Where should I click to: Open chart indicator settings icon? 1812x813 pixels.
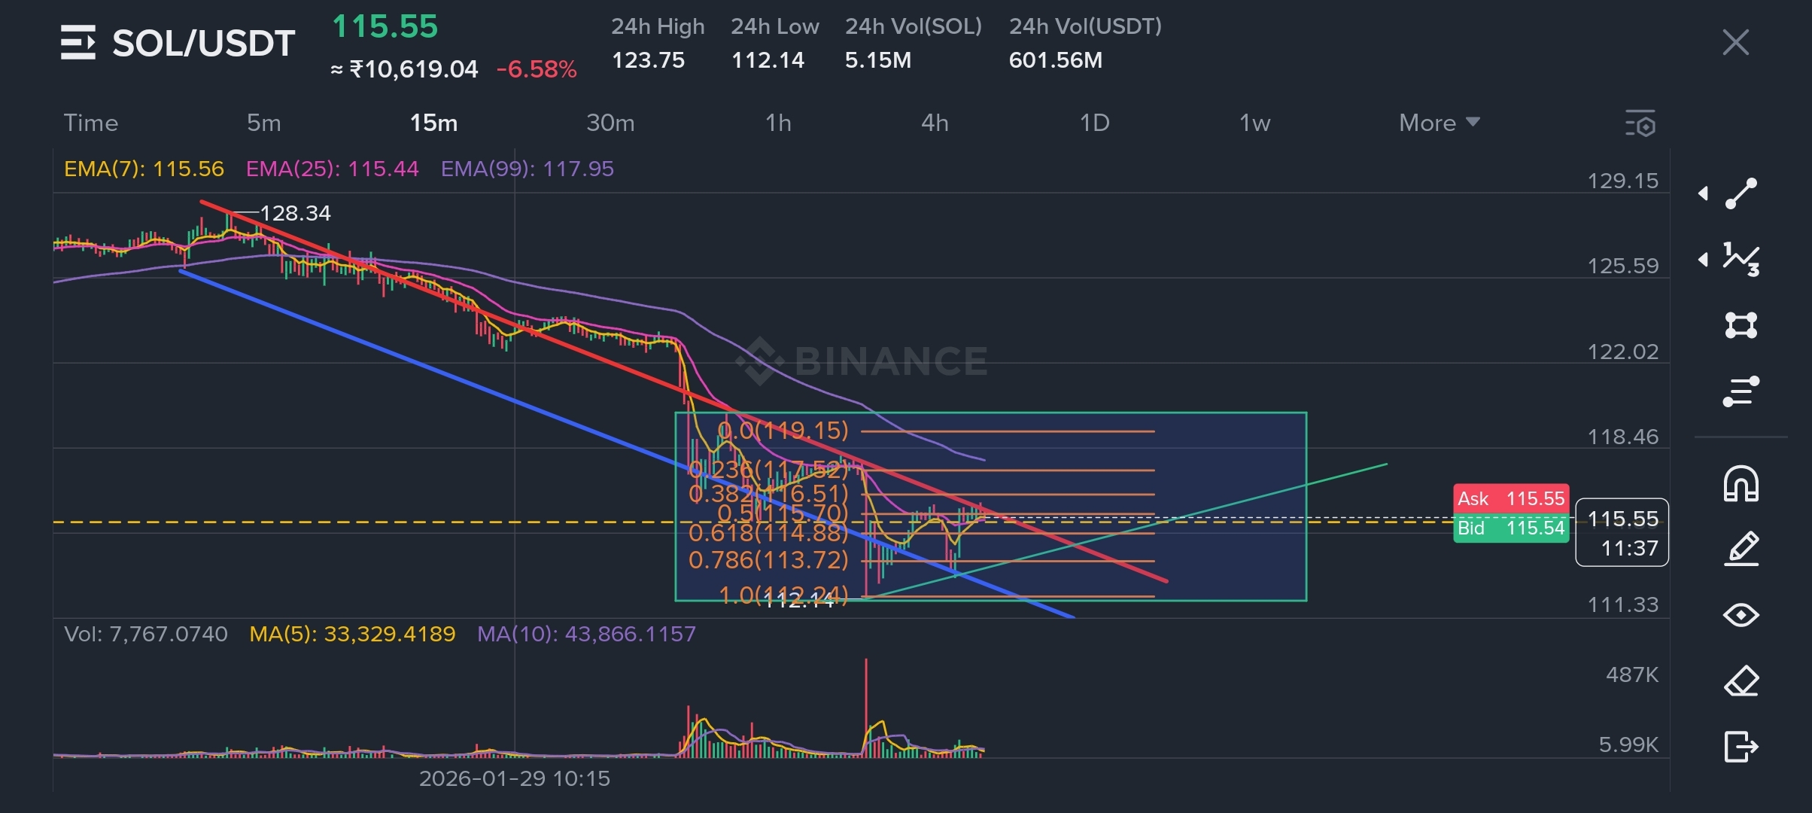pos(1640,123)
